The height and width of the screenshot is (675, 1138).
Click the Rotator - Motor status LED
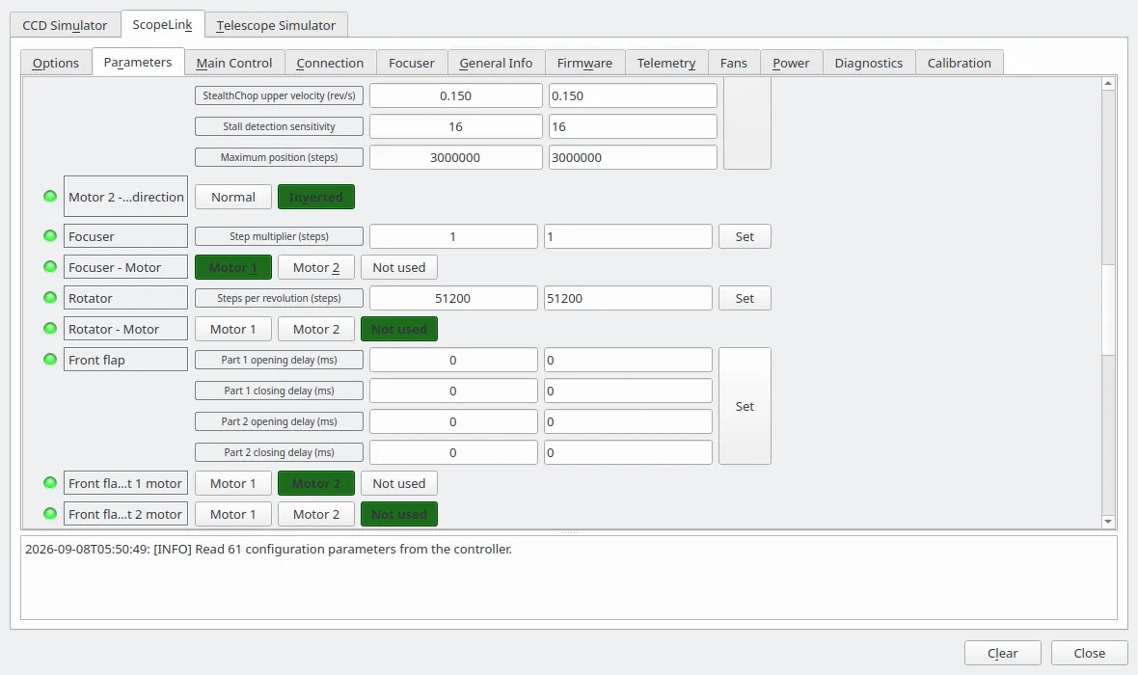pyautogui.click(x=50, y=328)
